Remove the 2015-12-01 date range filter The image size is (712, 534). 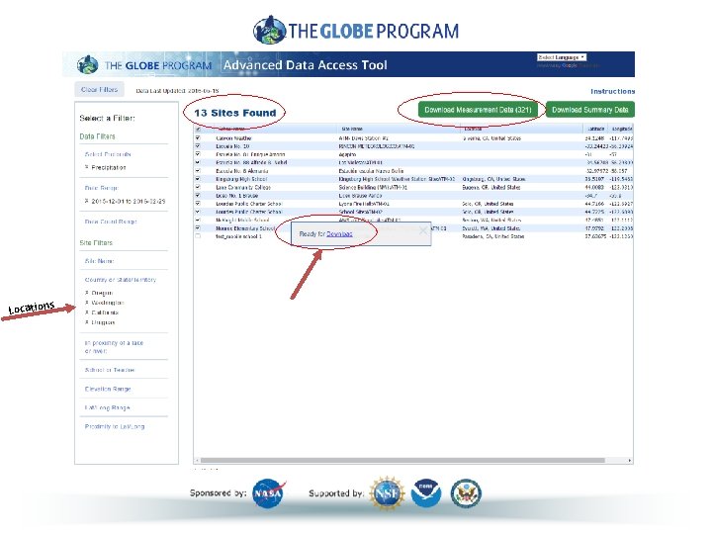pos(87,201)
